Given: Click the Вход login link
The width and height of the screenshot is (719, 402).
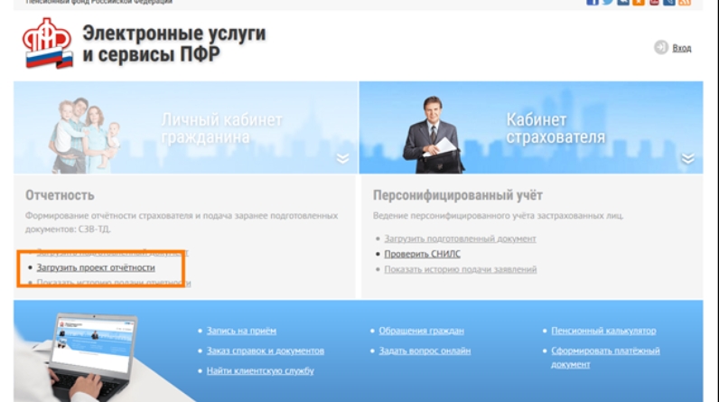Looking at the screenshot, I should point(682,48).
